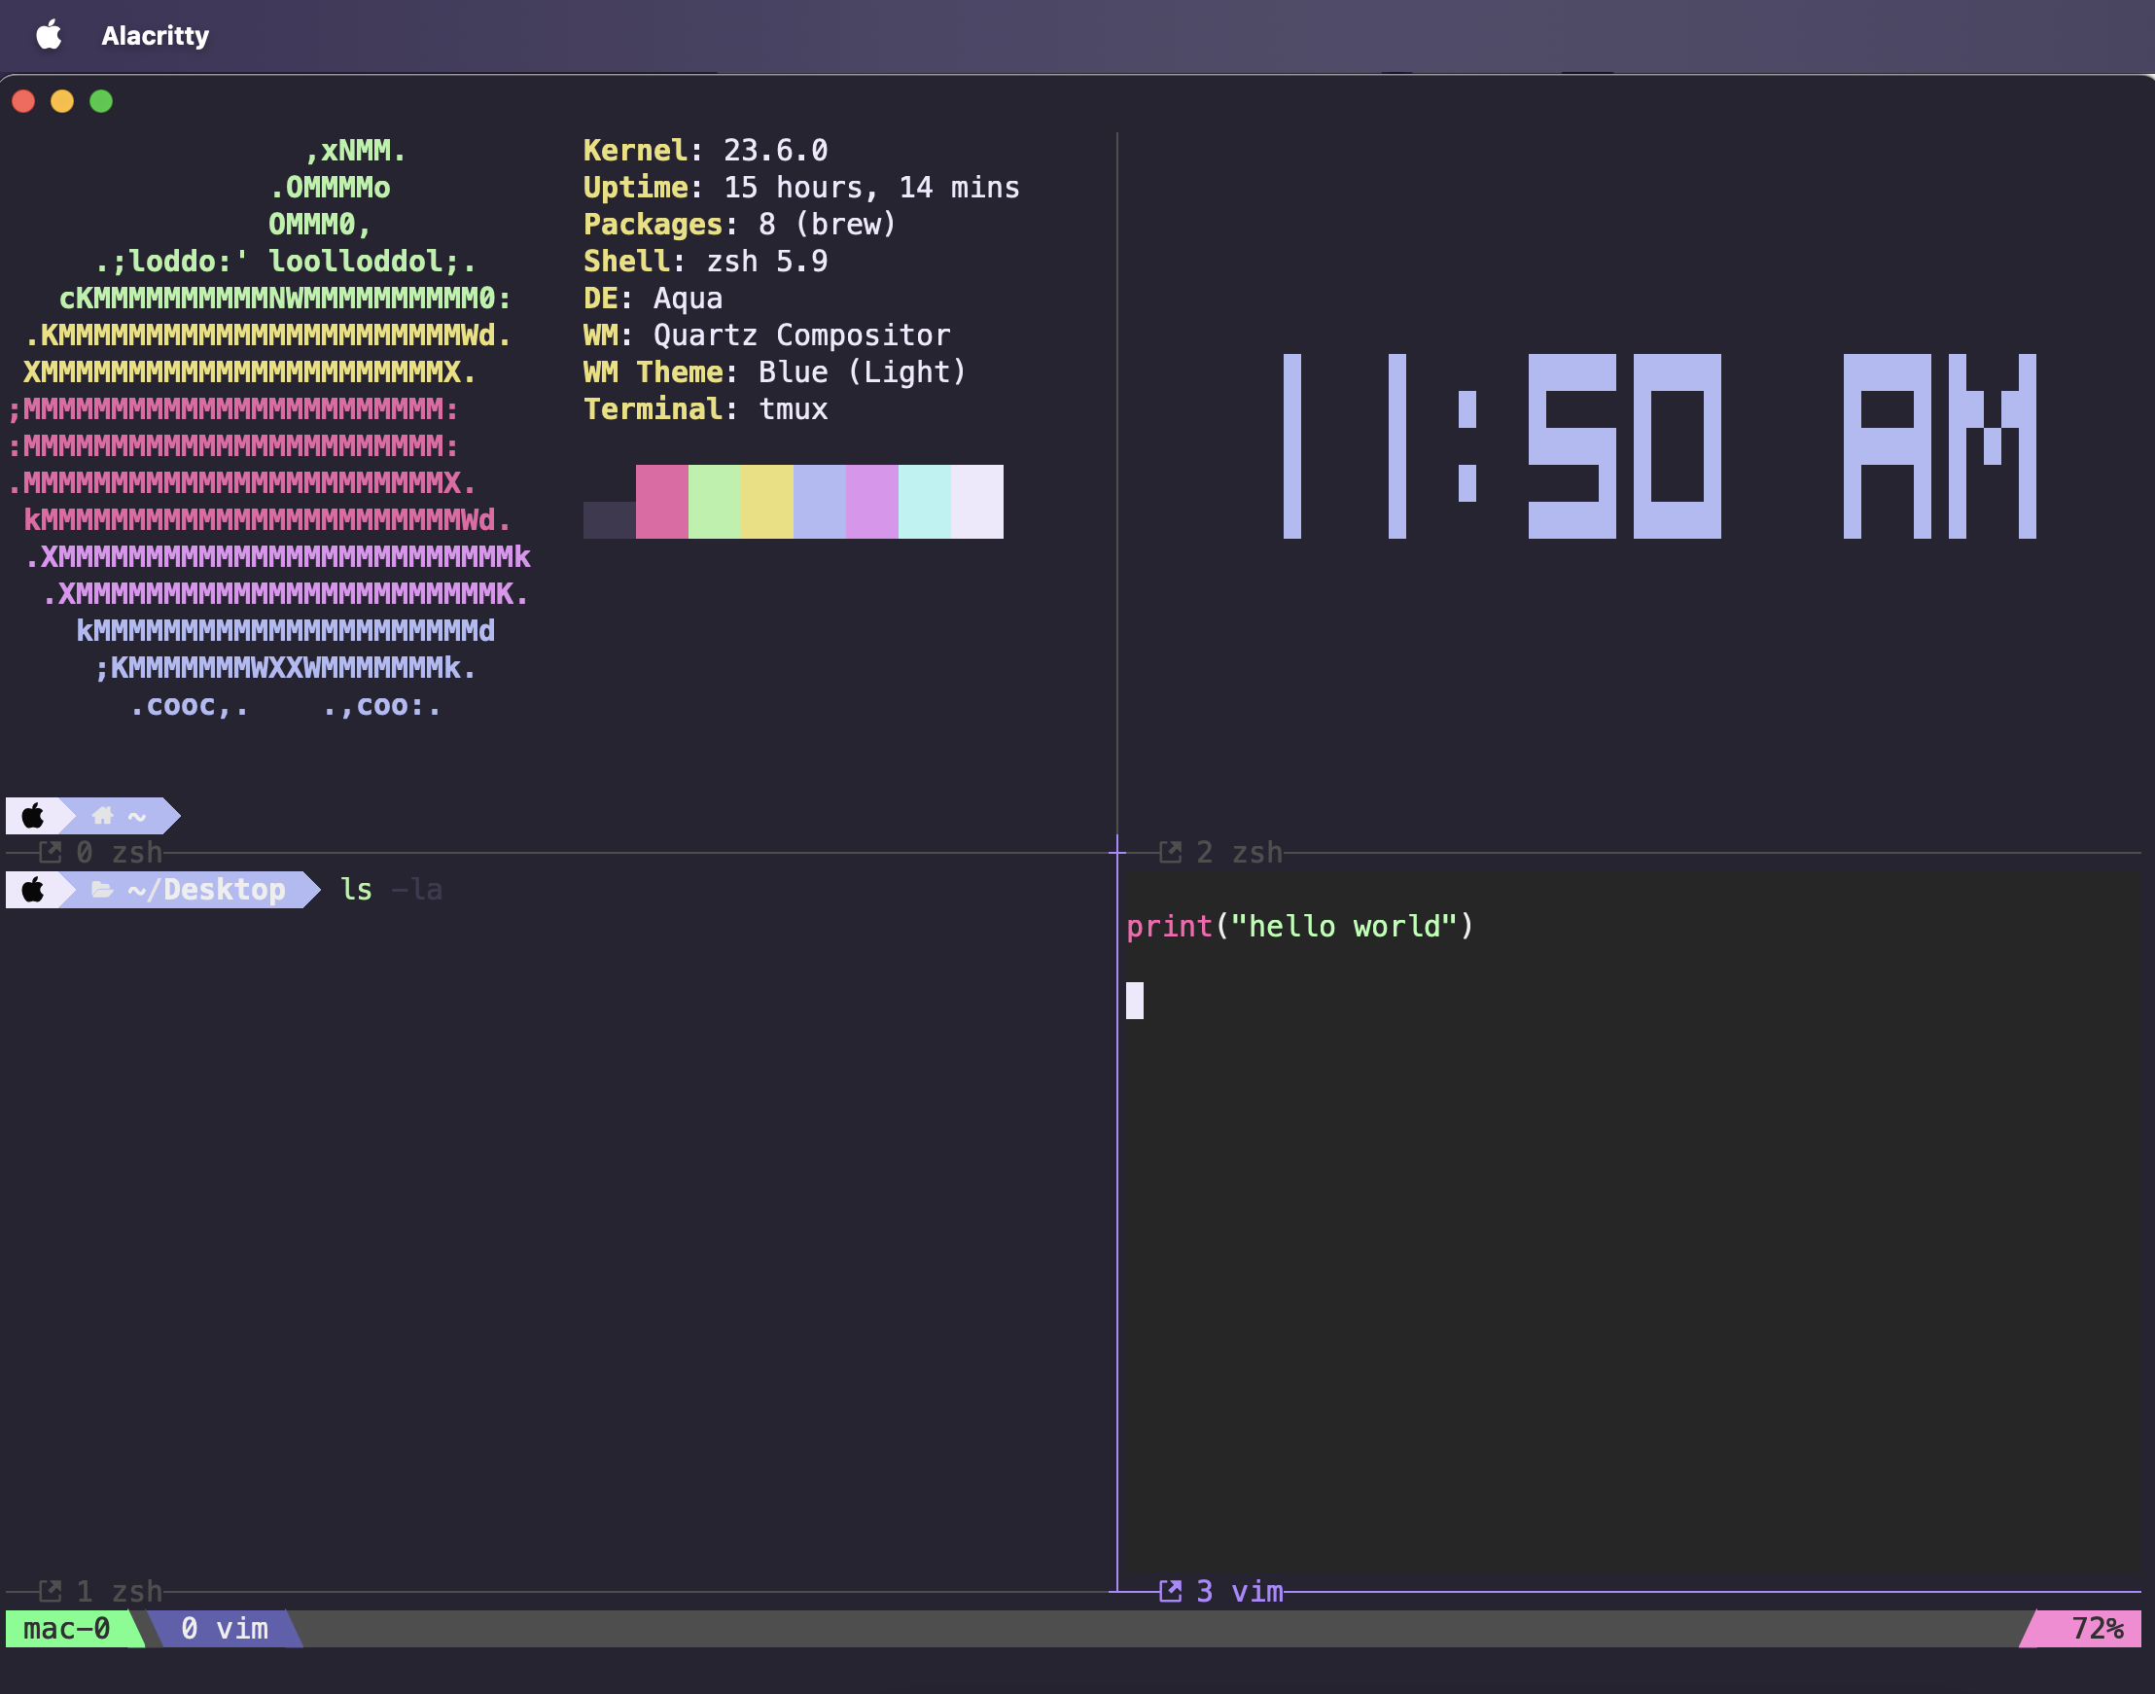Click the mac-0 session name
Viewport: 2155px width, 1694px height.
tap(66, 1629)
